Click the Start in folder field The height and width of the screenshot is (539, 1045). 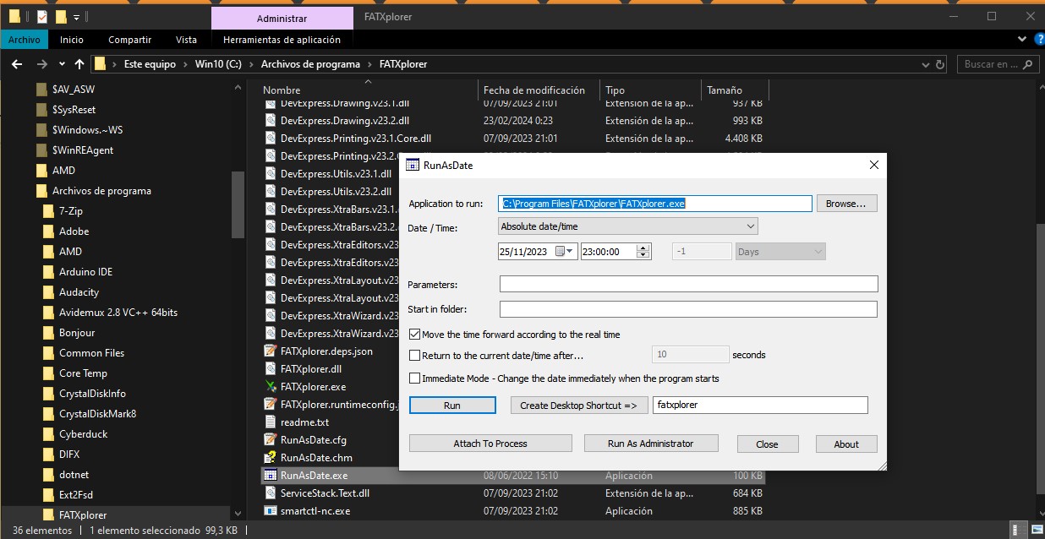(x=688, y=309)
